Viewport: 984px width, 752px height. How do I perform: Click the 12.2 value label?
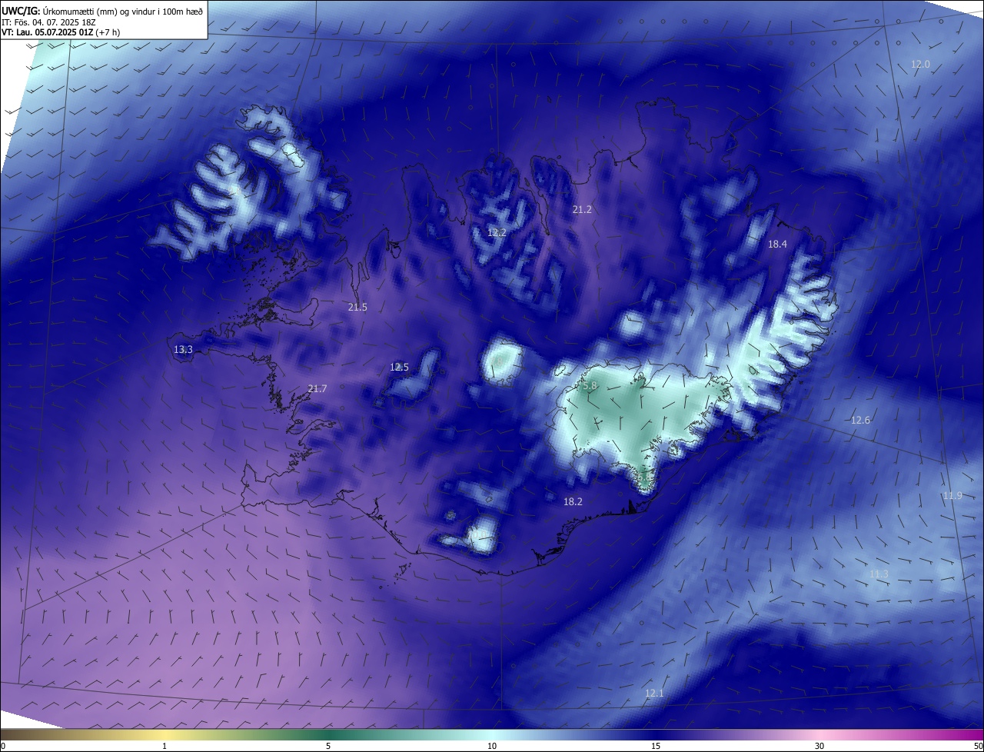pos(497,232)
